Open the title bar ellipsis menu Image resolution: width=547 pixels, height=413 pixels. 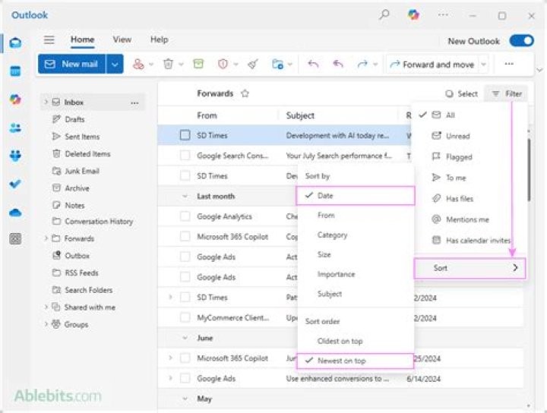(443, 15)
